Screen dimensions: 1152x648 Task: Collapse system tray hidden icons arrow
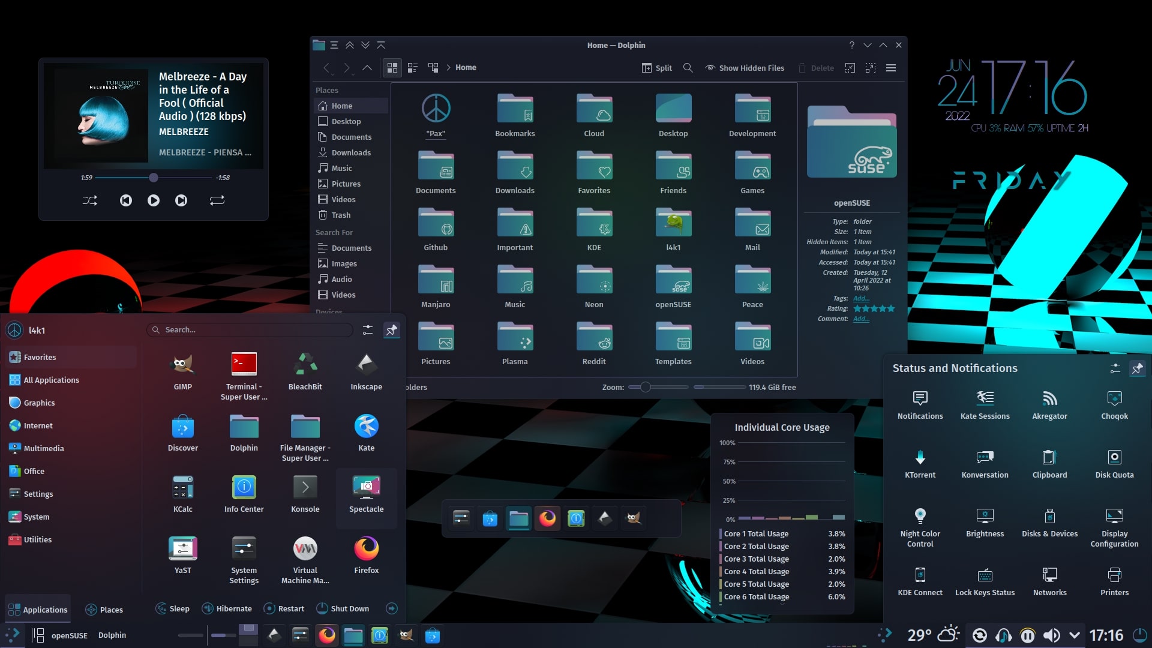[1075, 635]
